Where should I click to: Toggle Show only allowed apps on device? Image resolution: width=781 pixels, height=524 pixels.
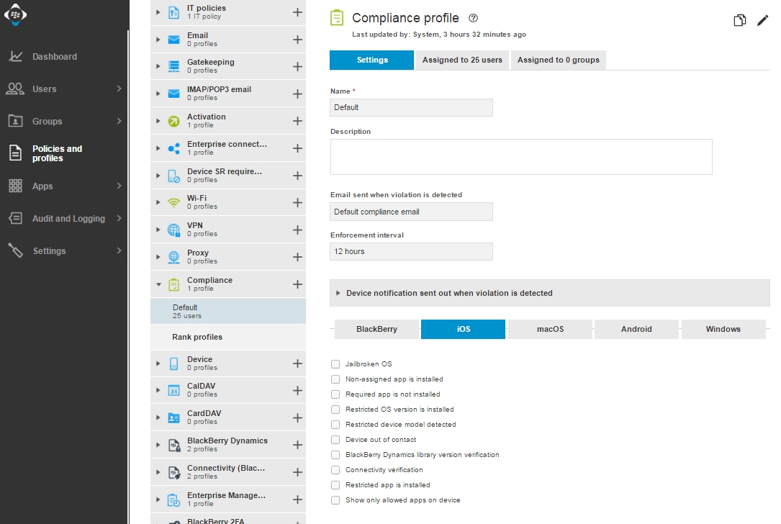tap(335, 500)
